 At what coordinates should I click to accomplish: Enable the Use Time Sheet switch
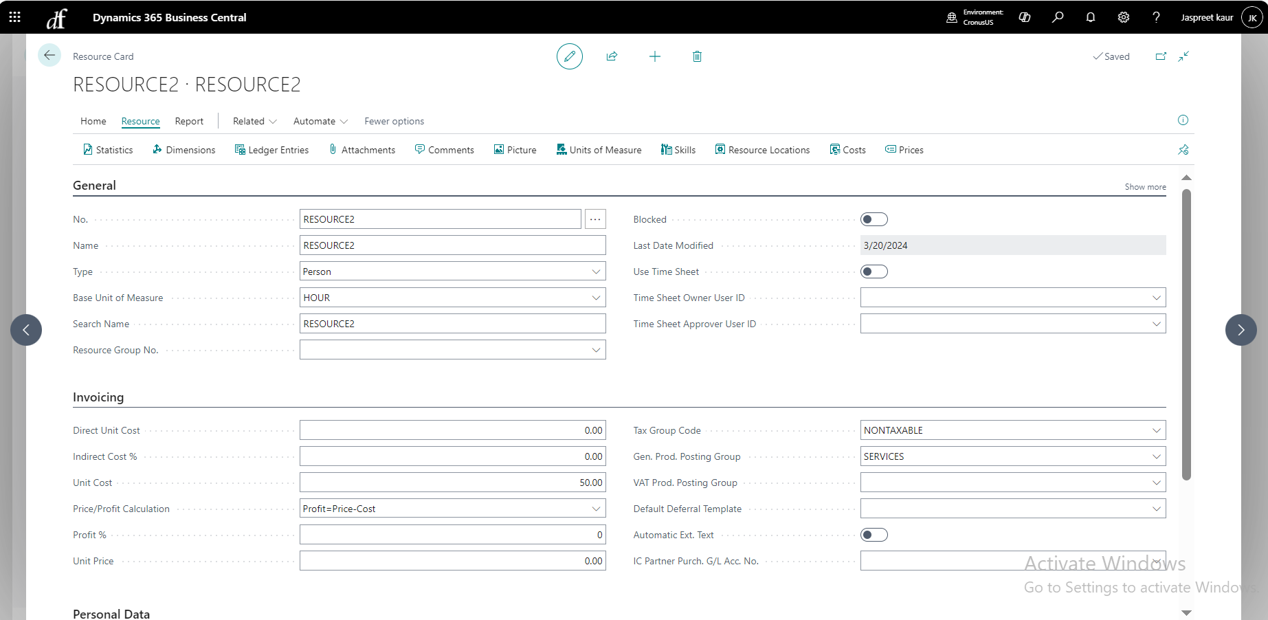point(874,272)
